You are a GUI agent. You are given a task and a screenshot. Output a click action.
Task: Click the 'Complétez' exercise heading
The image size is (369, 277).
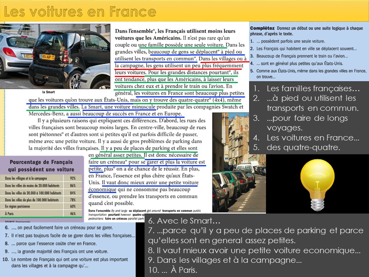[x=262, y=28]
